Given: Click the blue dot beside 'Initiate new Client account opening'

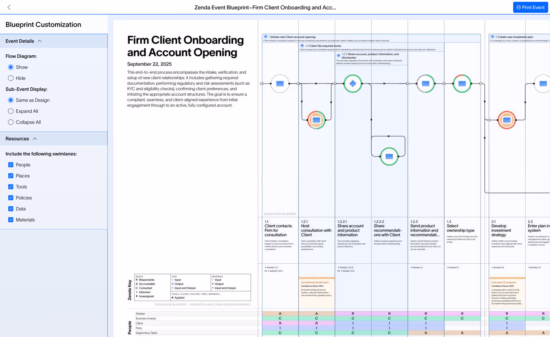Looking at the screenshot, I should click(x=266, y=37).
